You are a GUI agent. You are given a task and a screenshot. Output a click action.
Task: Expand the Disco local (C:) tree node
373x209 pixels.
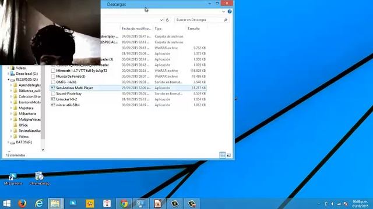click(9, 74)
